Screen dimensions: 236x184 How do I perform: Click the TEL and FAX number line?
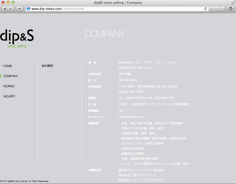[x=146, y=98]
